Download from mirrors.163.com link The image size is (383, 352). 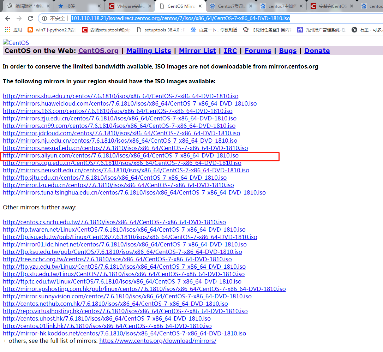[118, 111]
